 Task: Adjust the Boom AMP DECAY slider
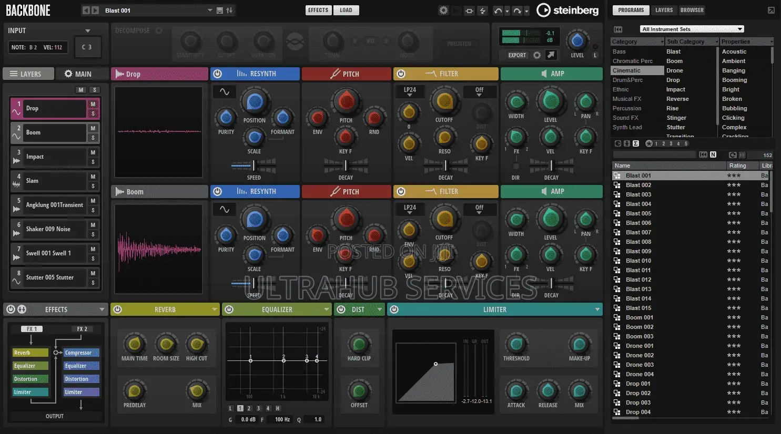click(x=551, y=283)
